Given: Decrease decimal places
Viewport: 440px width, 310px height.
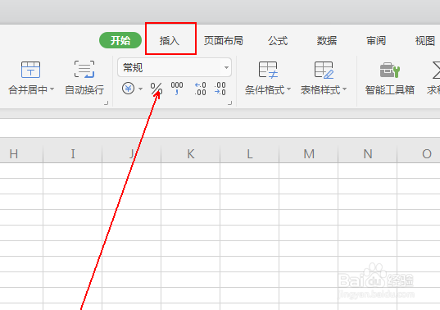Looking at the screenshot, I should [220, 89].
